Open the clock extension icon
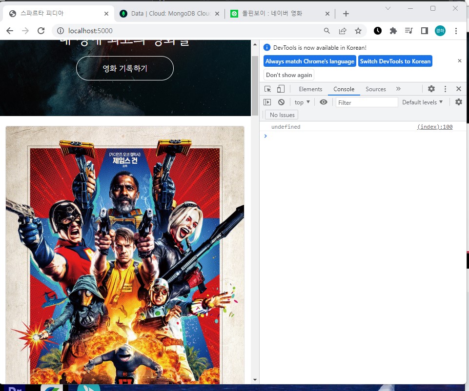Screen dimensions: 469x391 [377, 30]
